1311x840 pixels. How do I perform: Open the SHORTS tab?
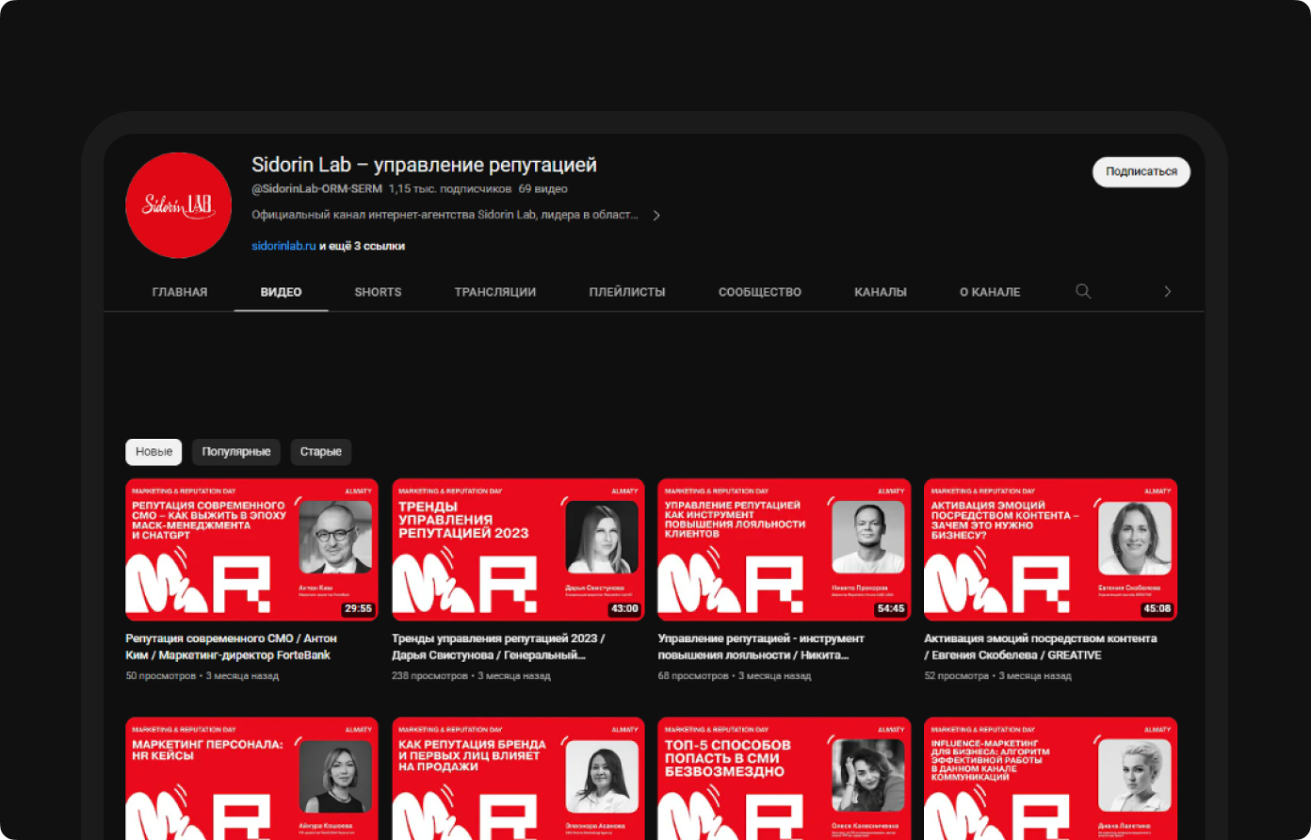coord(378,292)
